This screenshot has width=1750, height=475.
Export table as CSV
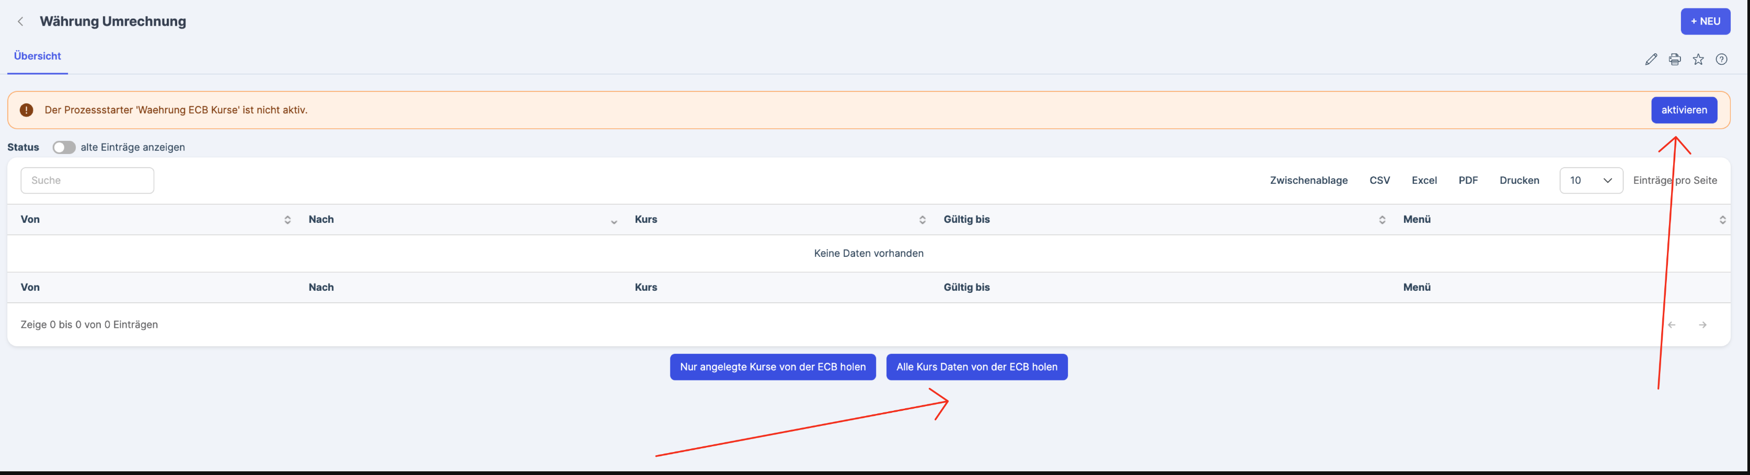1379,181
